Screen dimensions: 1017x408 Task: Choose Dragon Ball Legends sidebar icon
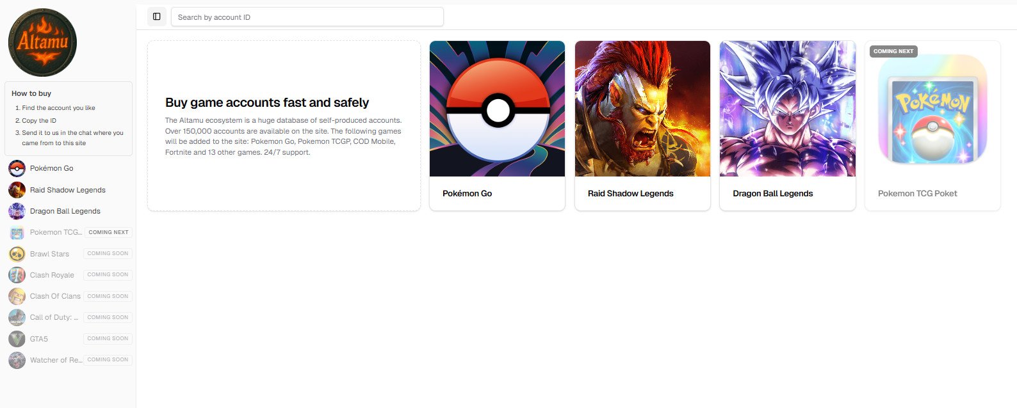tap(17, 211)
